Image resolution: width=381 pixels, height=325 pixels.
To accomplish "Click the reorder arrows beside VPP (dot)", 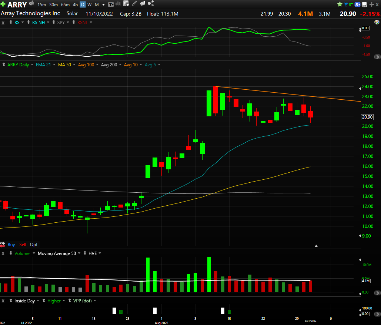I will point(70,301).
